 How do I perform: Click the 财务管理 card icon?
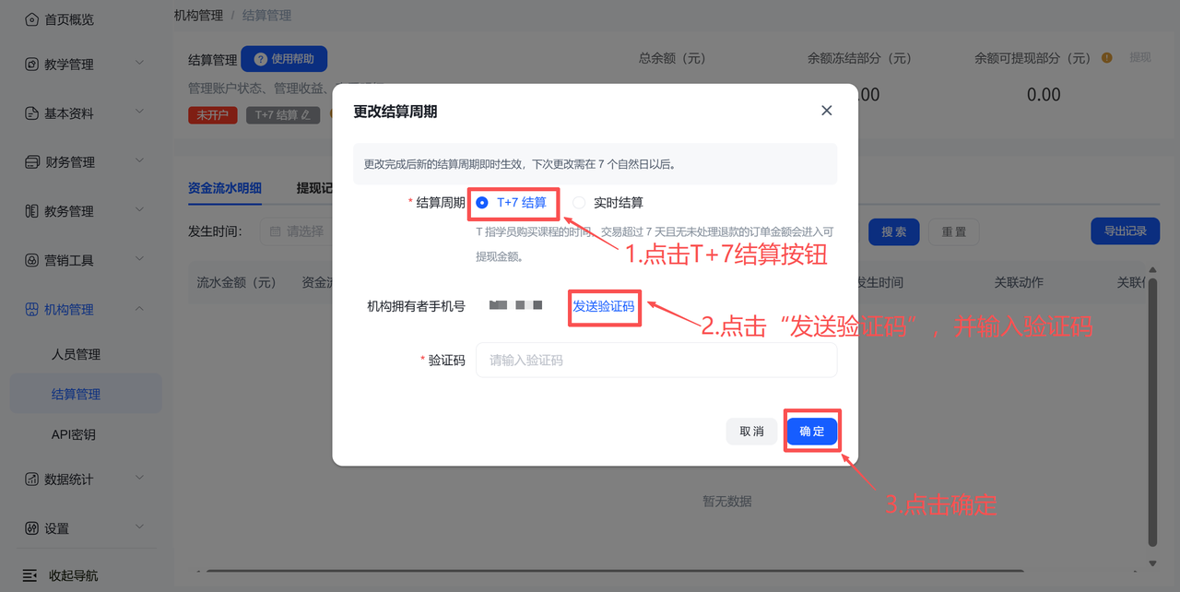click(31, 162)
